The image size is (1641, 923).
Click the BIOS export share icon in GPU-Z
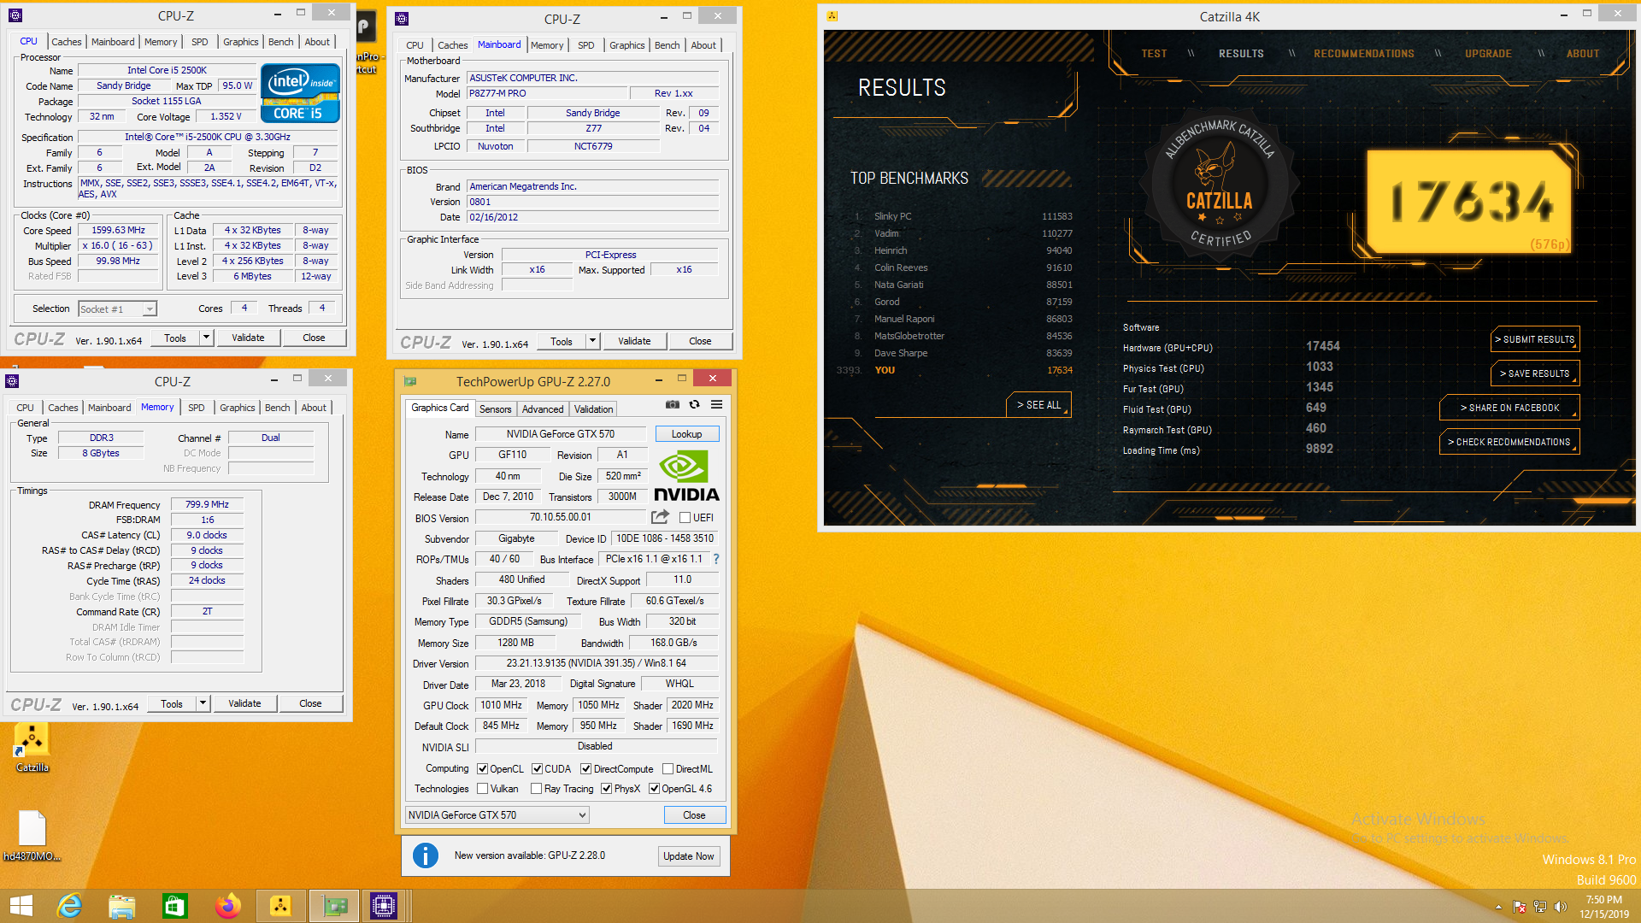pos(660,517)
